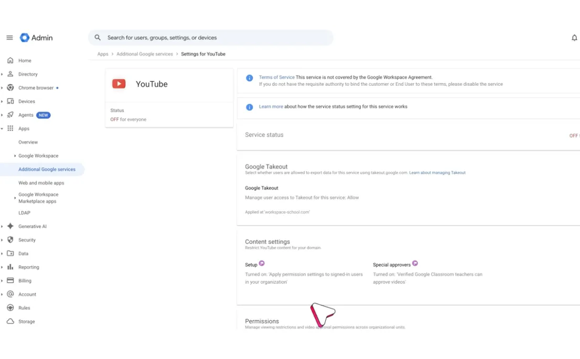
Task: Expand Google Workspace submenu arrow
Action: tap(15, 156)
